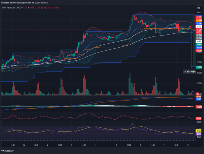Open the USD currency selector
This screenshot has height=154, width=204.
pos(199,8)
